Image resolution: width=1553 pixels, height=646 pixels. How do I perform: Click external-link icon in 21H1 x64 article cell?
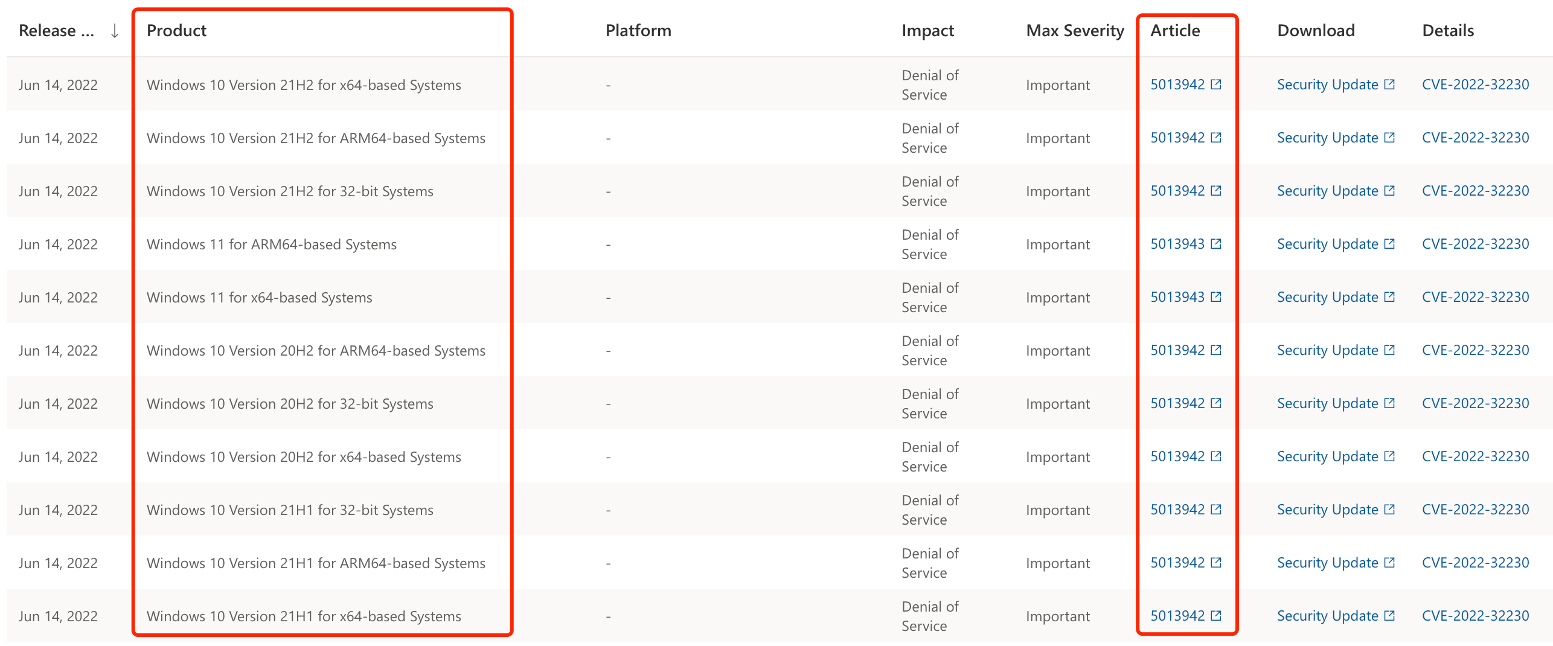click(1216, 616)
